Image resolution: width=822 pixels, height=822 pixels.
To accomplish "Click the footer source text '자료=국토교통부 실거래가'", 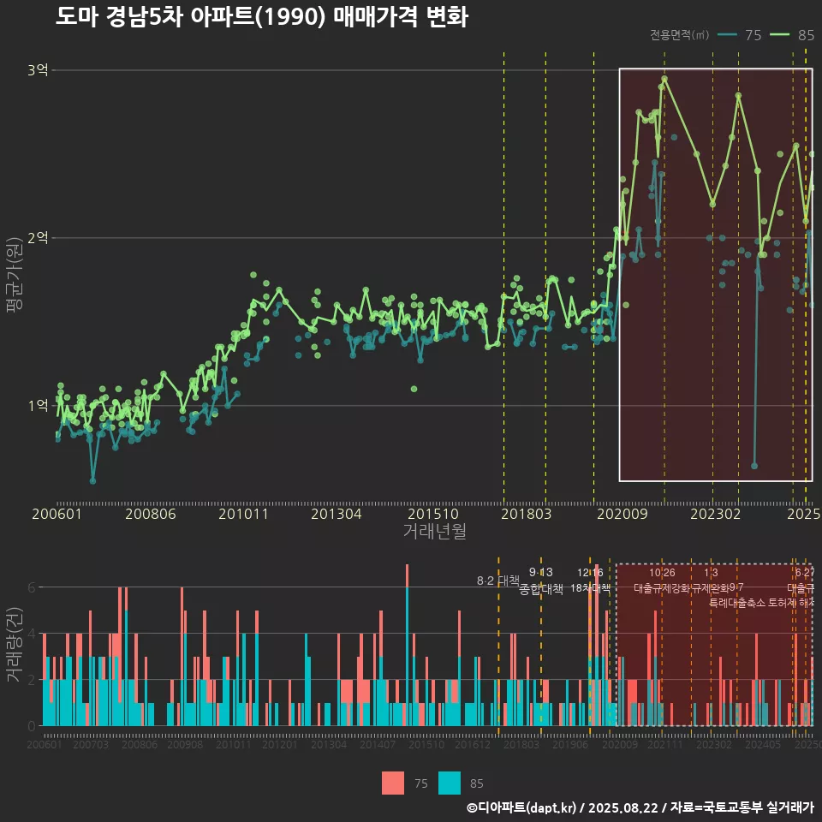I will 742,807.
